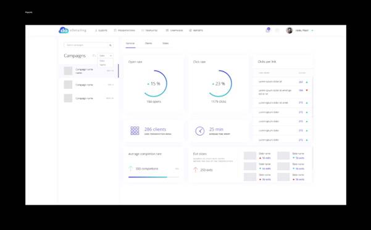371x230 pixels.
Task: Click the average completion rate progress bar
Action: 154,177
